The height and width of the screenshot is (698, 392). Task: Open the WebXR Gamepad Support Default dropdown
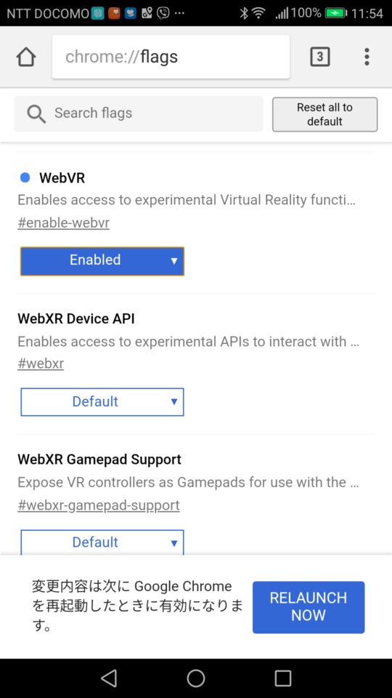tap(102, 542)
